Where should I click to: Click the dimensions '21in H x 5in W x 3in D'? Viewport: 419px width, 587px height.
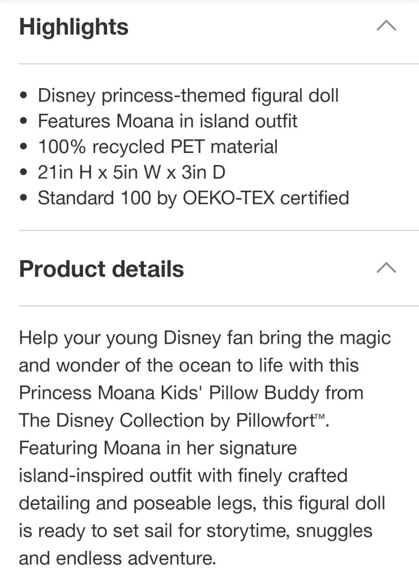[131, 172]
